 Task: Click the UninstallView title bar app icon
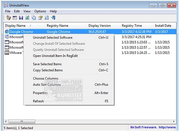click(x=6, y=5)
